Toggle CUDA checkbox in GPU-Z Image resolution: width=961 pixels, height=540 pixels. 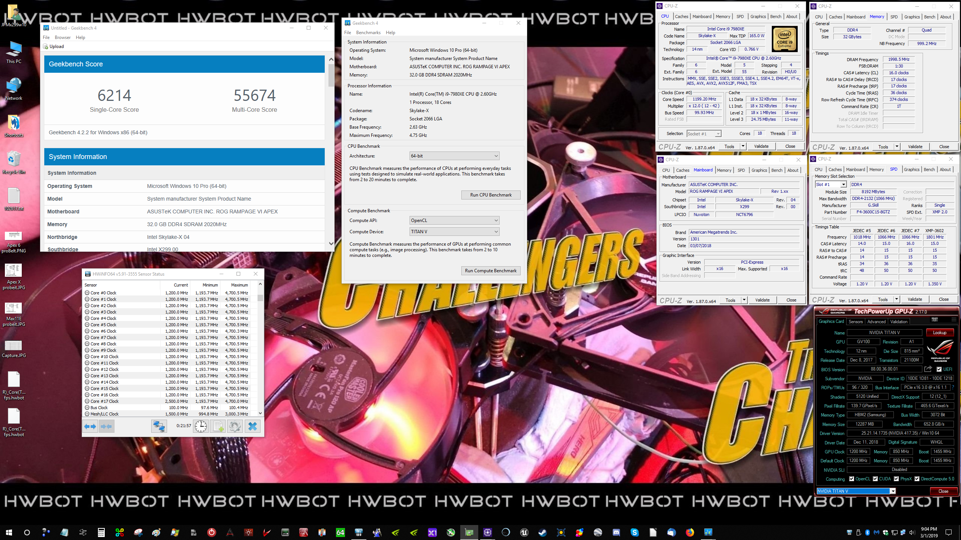[875, 479]
